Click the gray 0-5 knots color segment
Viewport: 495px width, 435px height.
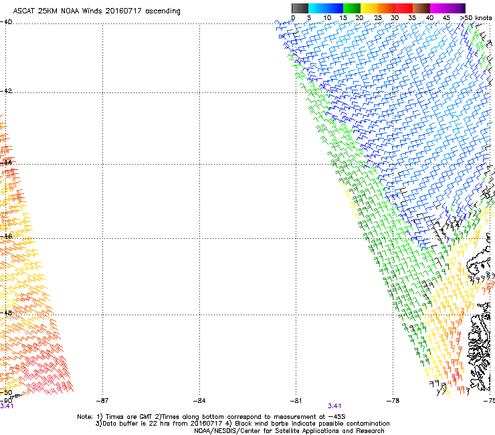(300, 8)
